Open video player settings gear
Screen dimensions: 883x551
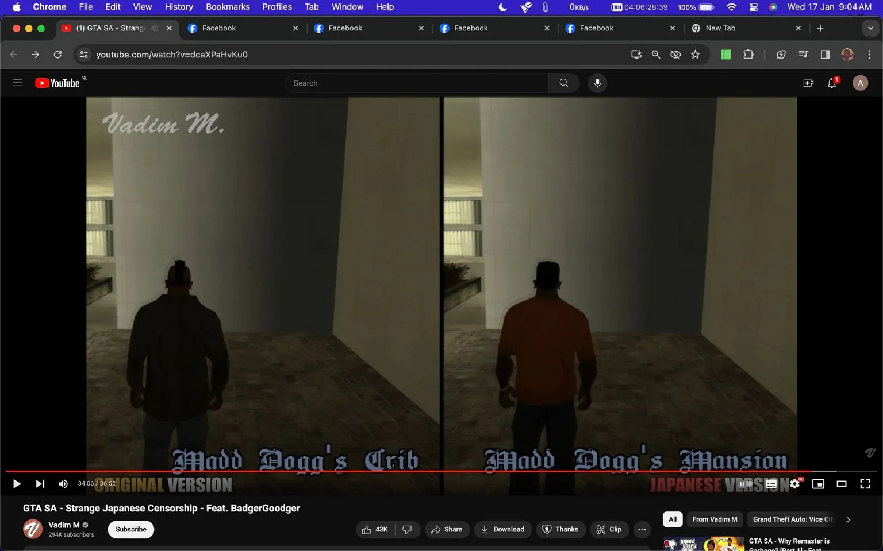tap(795, 484)
